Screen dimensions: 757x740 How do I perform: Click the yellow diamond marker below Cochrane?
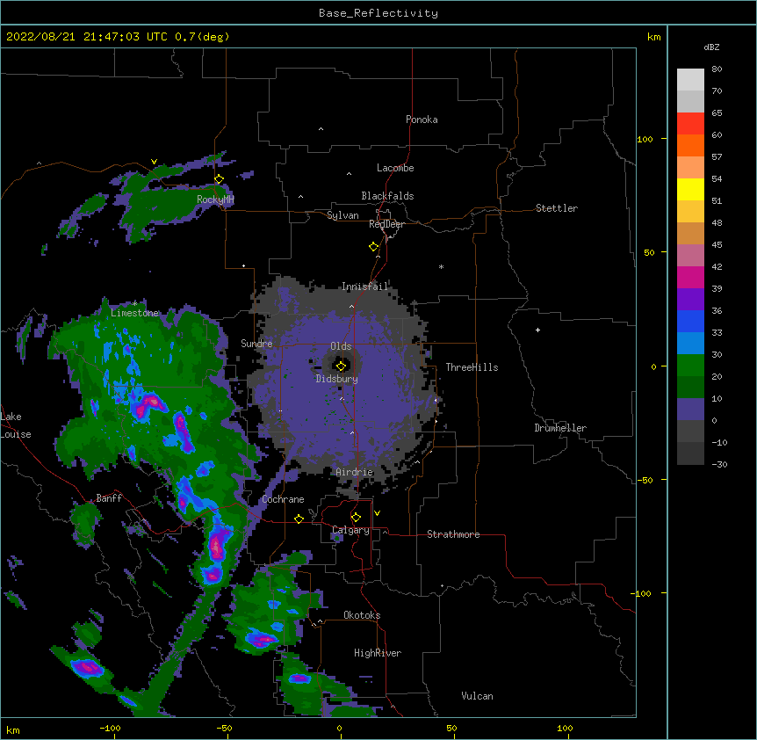(x=299, y=519)
